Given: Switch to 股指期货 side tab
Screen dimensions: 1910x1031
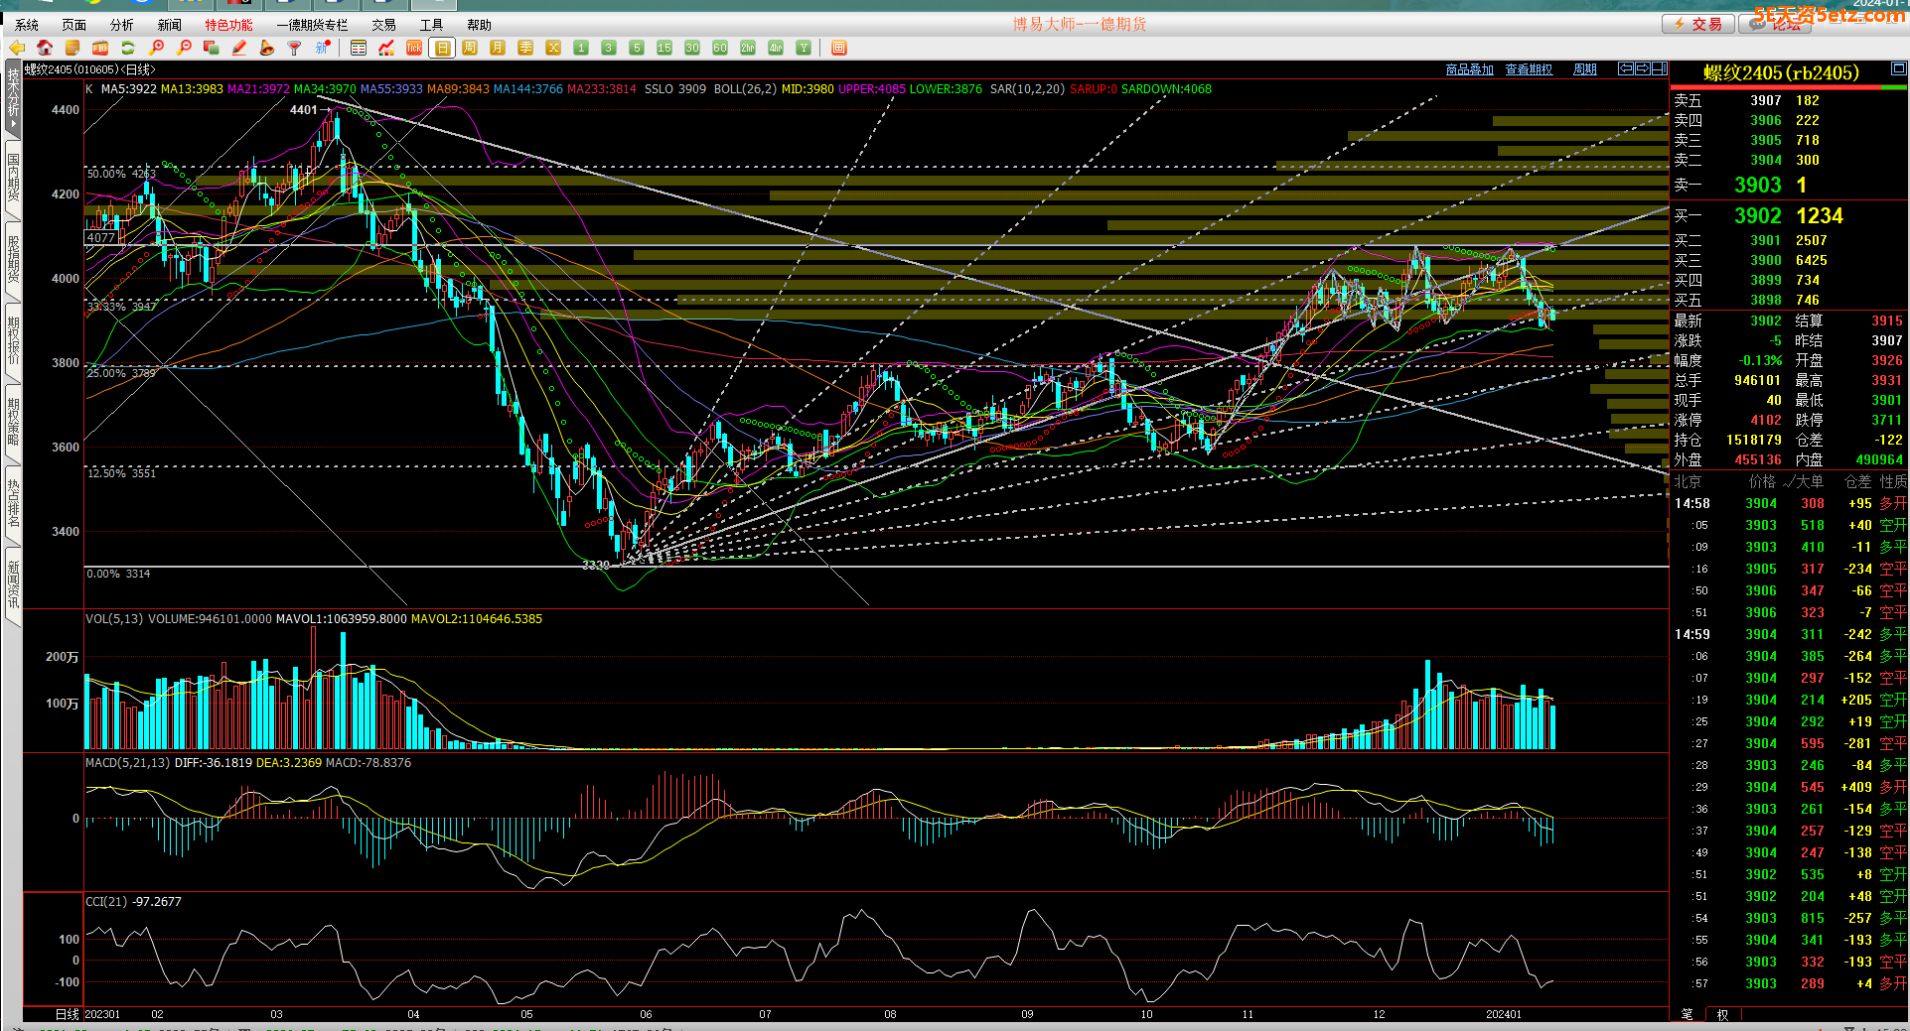Looking at the screenshot, I should (x=13, y=260).
